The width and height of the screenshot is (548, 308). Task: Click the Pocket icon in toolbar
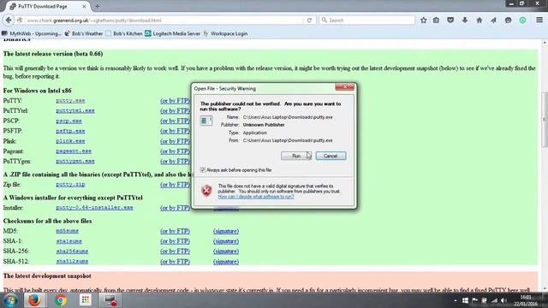tap(450, 21)
